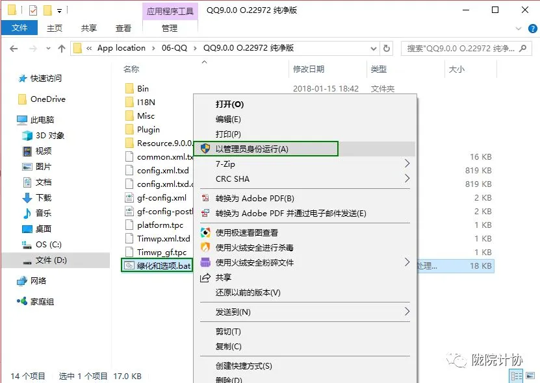Viewport: 540px width, 383px height.
Task: Switch to the 查看 ribbon tab
Action: point(123,28)
